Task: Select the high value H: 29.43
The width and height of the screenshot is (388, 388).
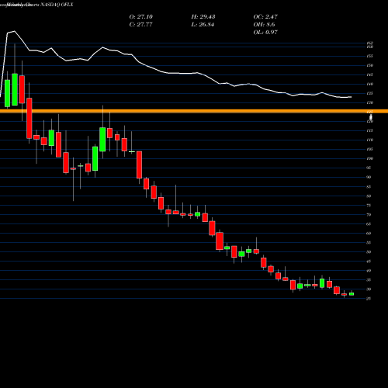Action: 203,17
